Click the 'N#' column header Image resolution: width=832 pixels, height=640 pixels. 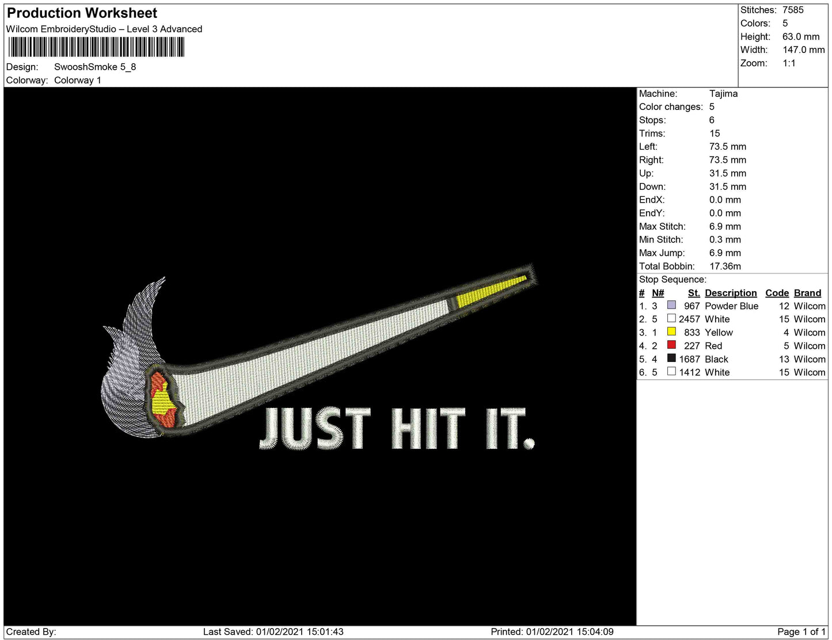(658, 292)
